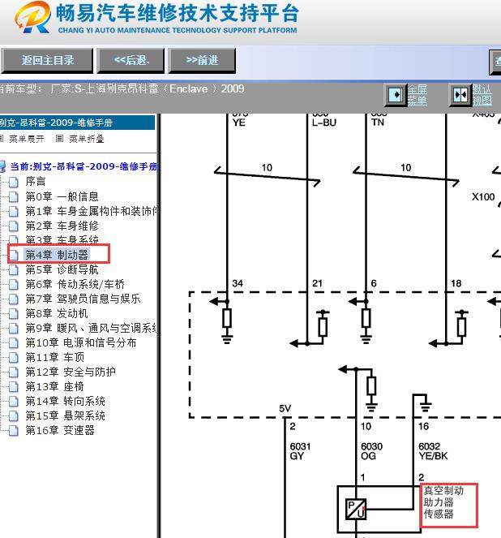Open 第16章 变速器
The width and height of the screenshot is (501, 538).
click(60, 431)
